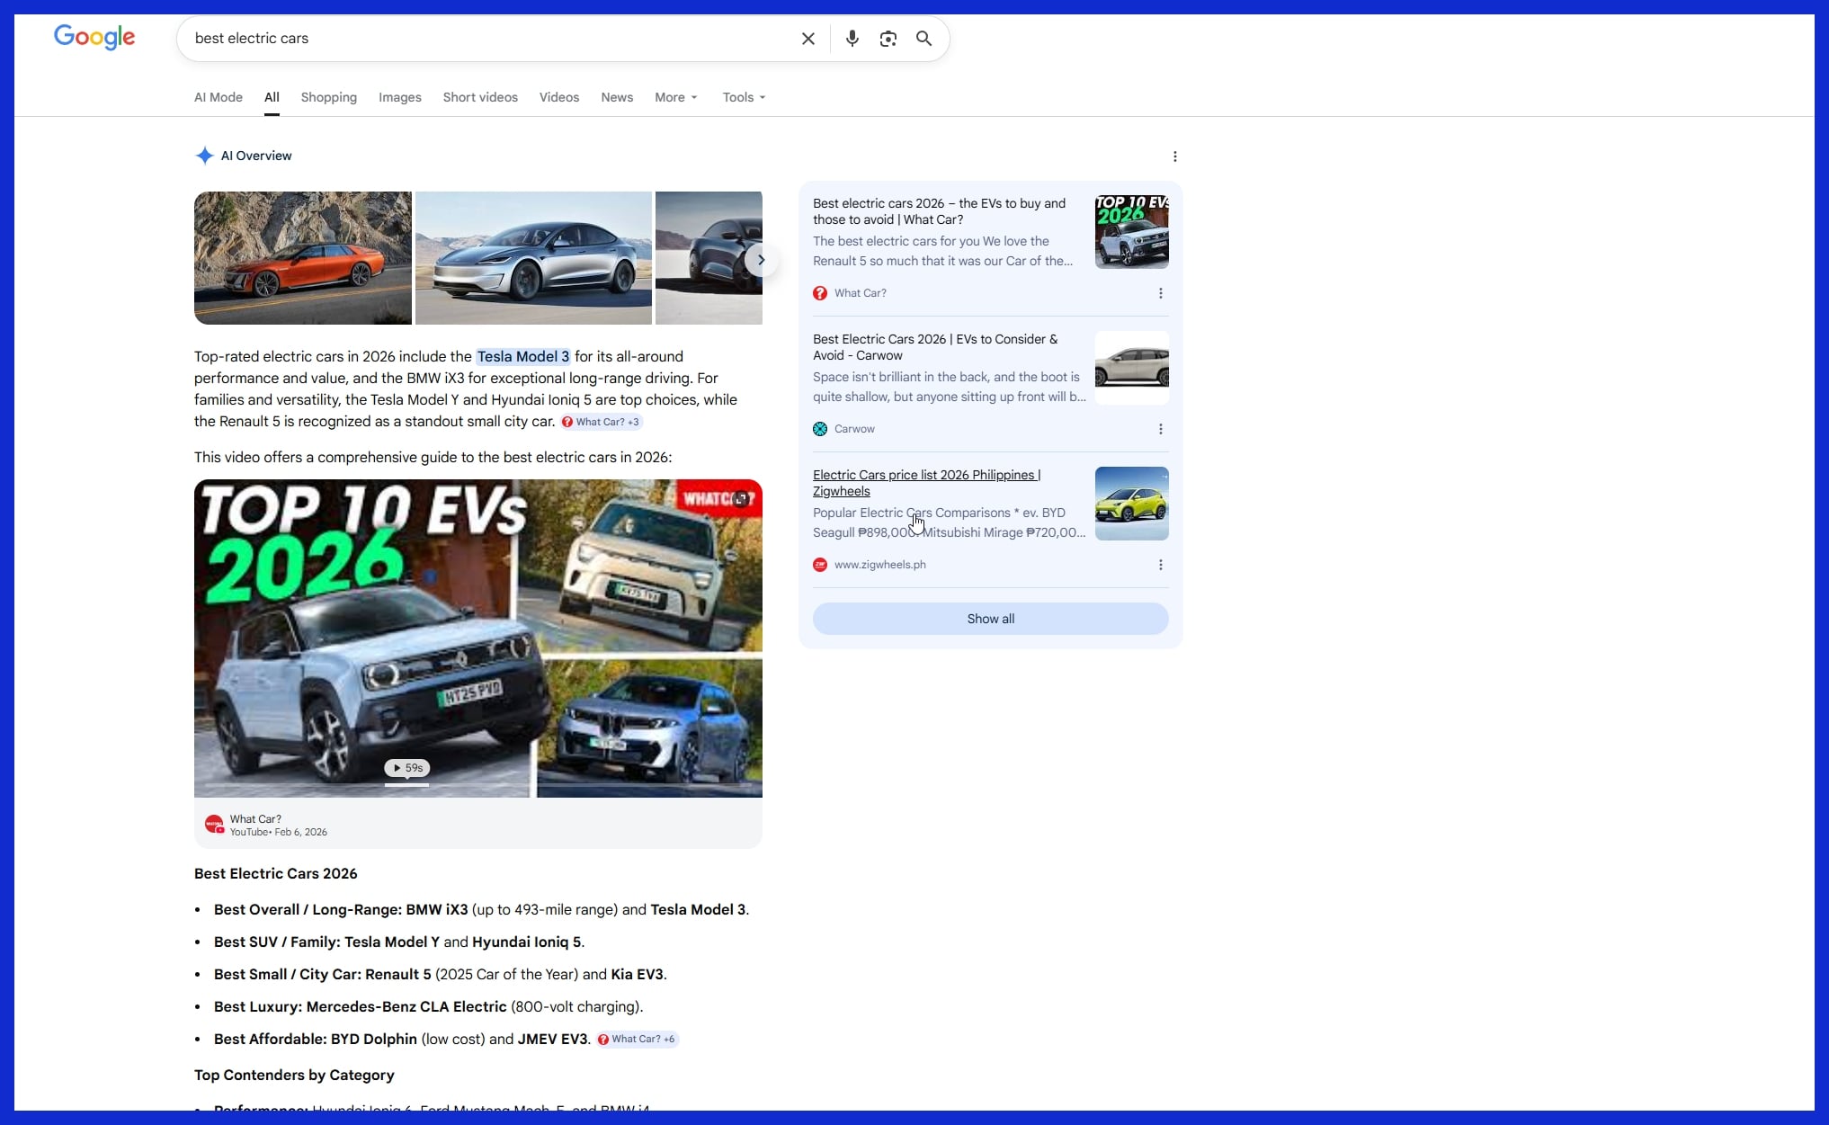The height and width of the screenshot is (1125, 1829).
Task: Click the magnifying glass search icon
Action: click(923, 39)
